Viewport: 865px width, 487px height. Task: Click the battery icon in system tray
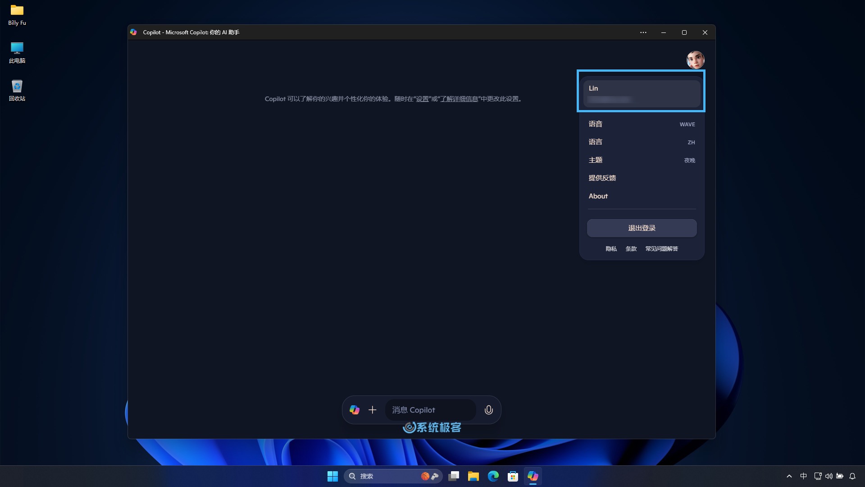pyautogui.click(x=840, y=476)
